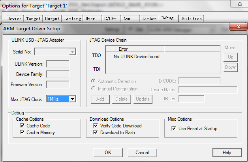Expand the Serial No dropdown

tap(72, 52)
